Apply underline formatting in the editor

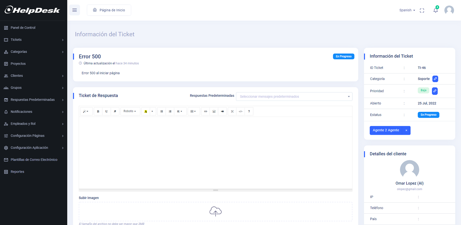pos(107,111)
